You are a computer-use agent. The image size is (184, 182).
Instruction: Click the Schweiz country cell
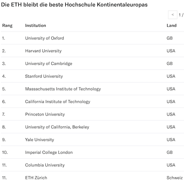(175, 178)
